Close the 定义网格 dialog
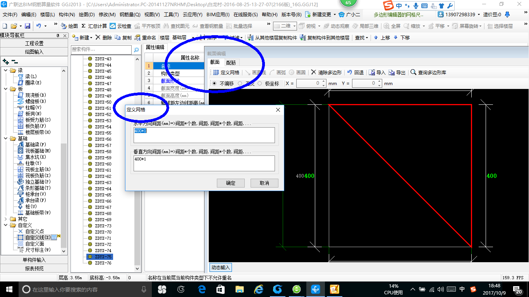The image size is (529, 297). click(278, 110)
